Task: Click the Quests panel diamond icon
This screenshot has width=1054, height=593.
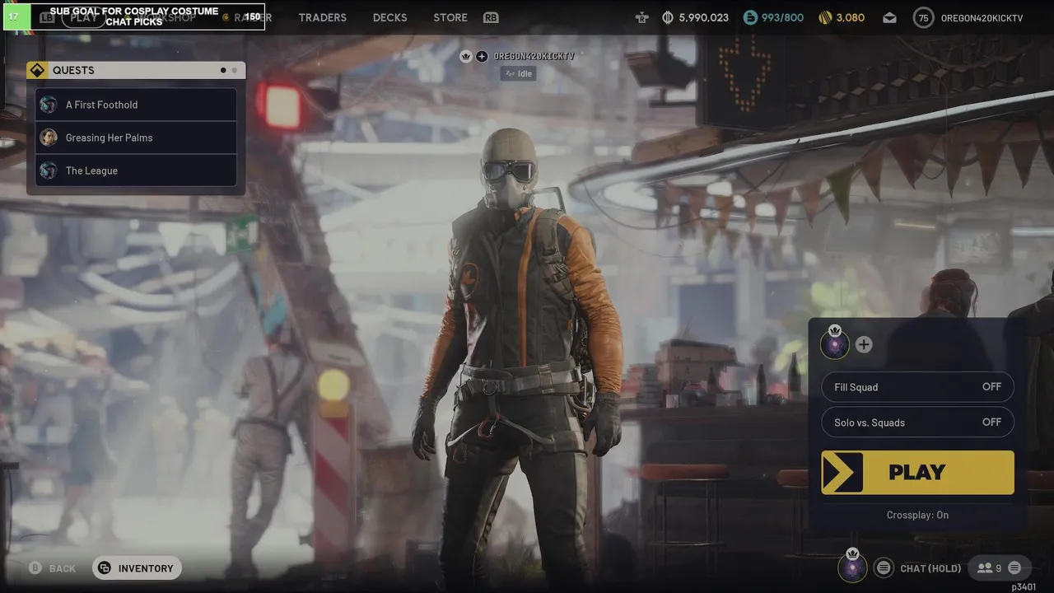Action: click(36, 70)
